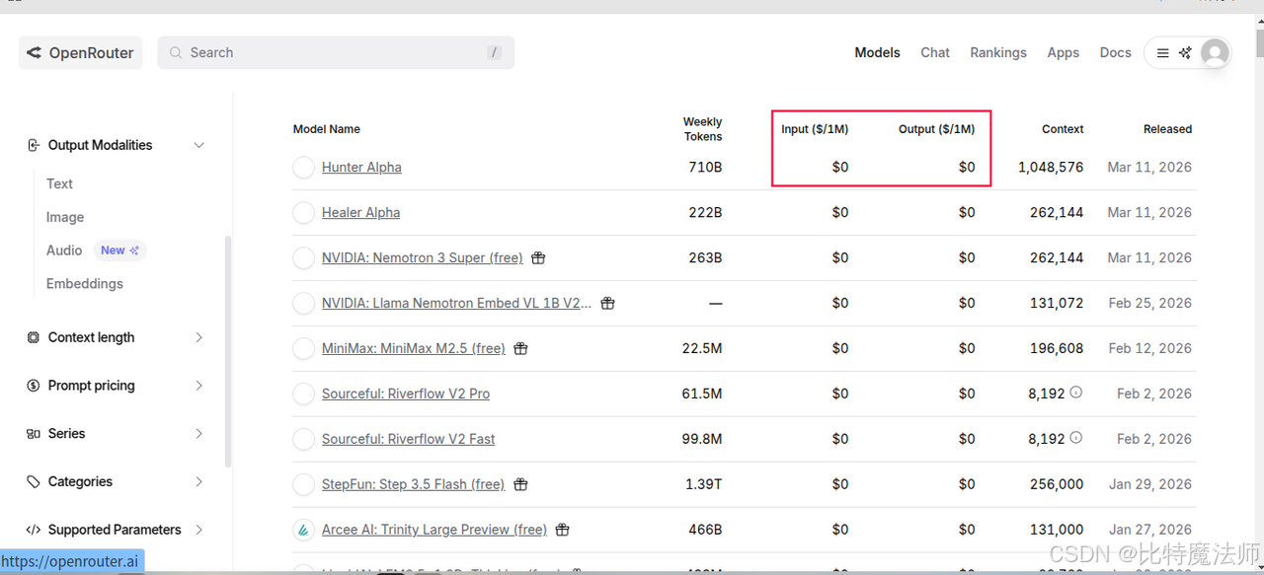Sort by the Model Name column header
The image size is (1264, 575).
click(327, 129)
